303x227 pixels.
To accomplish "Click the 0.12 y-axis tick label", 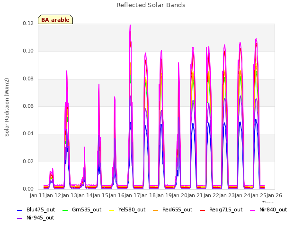I will (28, 23).
